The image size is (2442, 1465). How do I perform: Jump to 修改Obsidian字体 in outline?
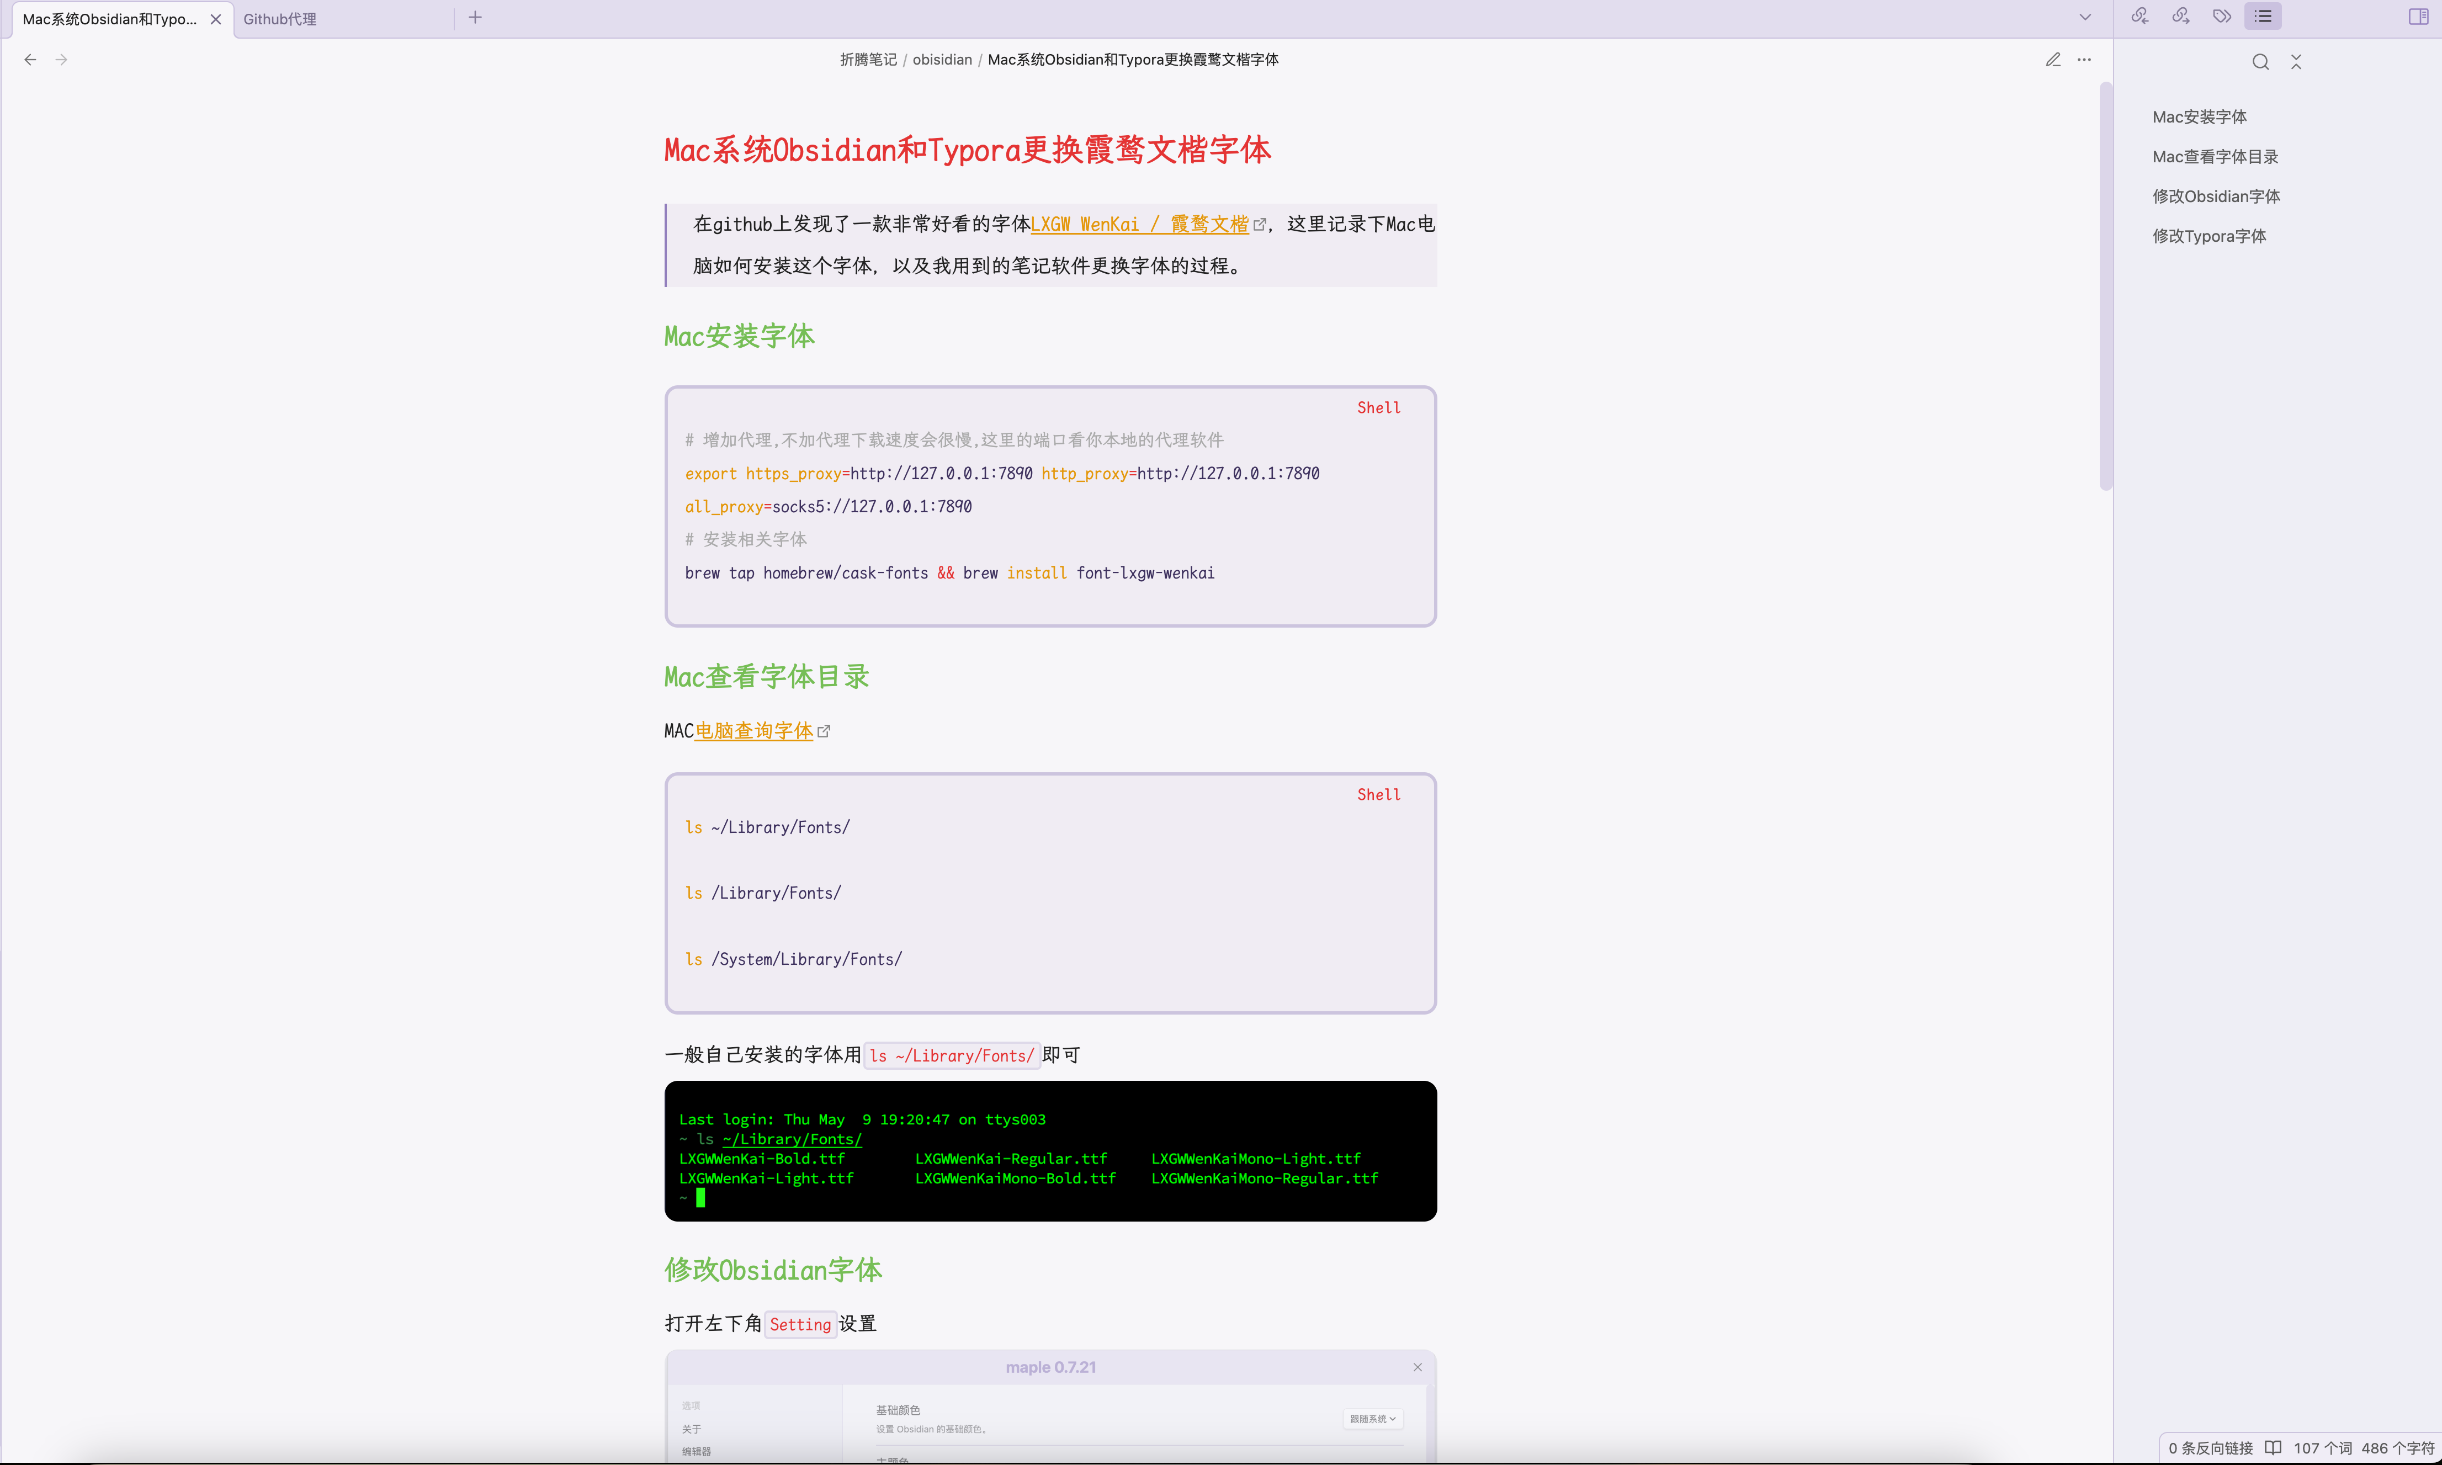tap(2216, 197)
